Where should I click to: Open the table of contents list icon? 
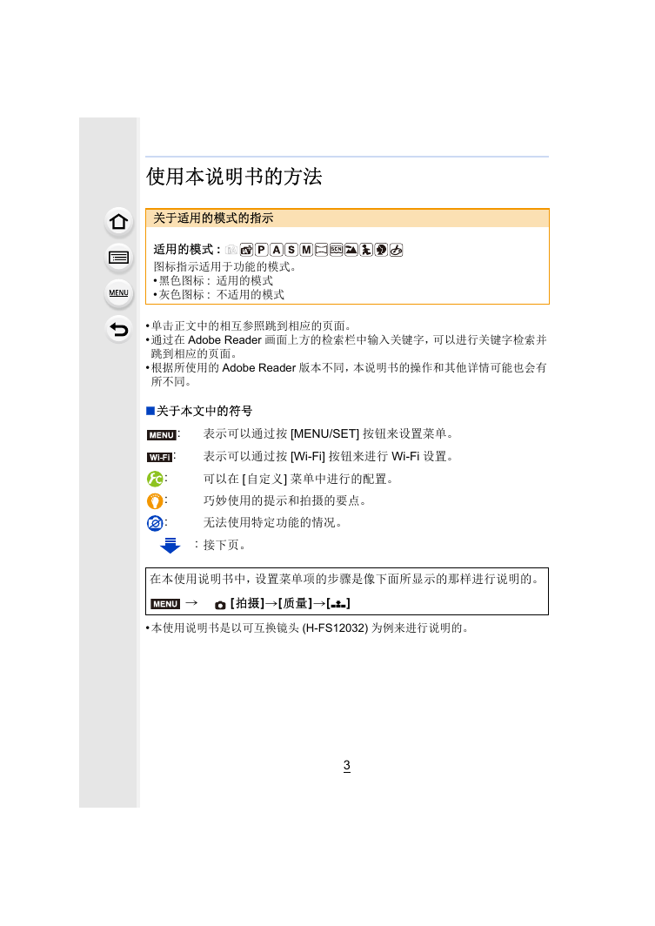point(118,258)
